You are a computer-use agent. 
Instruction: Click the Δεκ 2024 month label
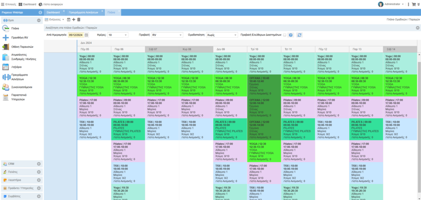(x=86, y=43)
